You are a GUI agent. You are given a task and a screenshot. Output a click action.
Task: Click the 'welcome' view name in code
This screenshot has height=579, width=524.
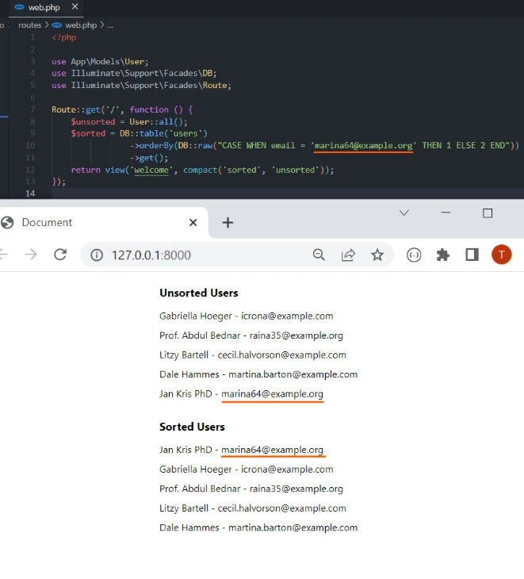(x=152, y=170)
